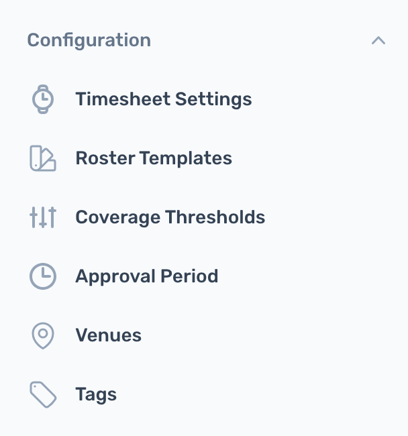The image size is (408, 436).
Task: Click the Configuration section heading
Action: [x=89, y=40]
